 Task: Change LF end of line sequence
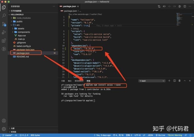(144, 135)
